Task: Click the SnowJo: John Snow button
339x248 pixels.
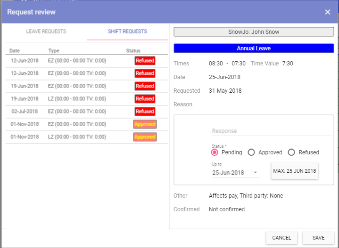Action: (x=254, y=32)
